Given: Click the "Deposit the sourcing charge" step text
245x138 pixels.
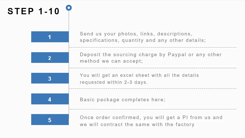Looking at the screenshot, I should pos(150,58).
